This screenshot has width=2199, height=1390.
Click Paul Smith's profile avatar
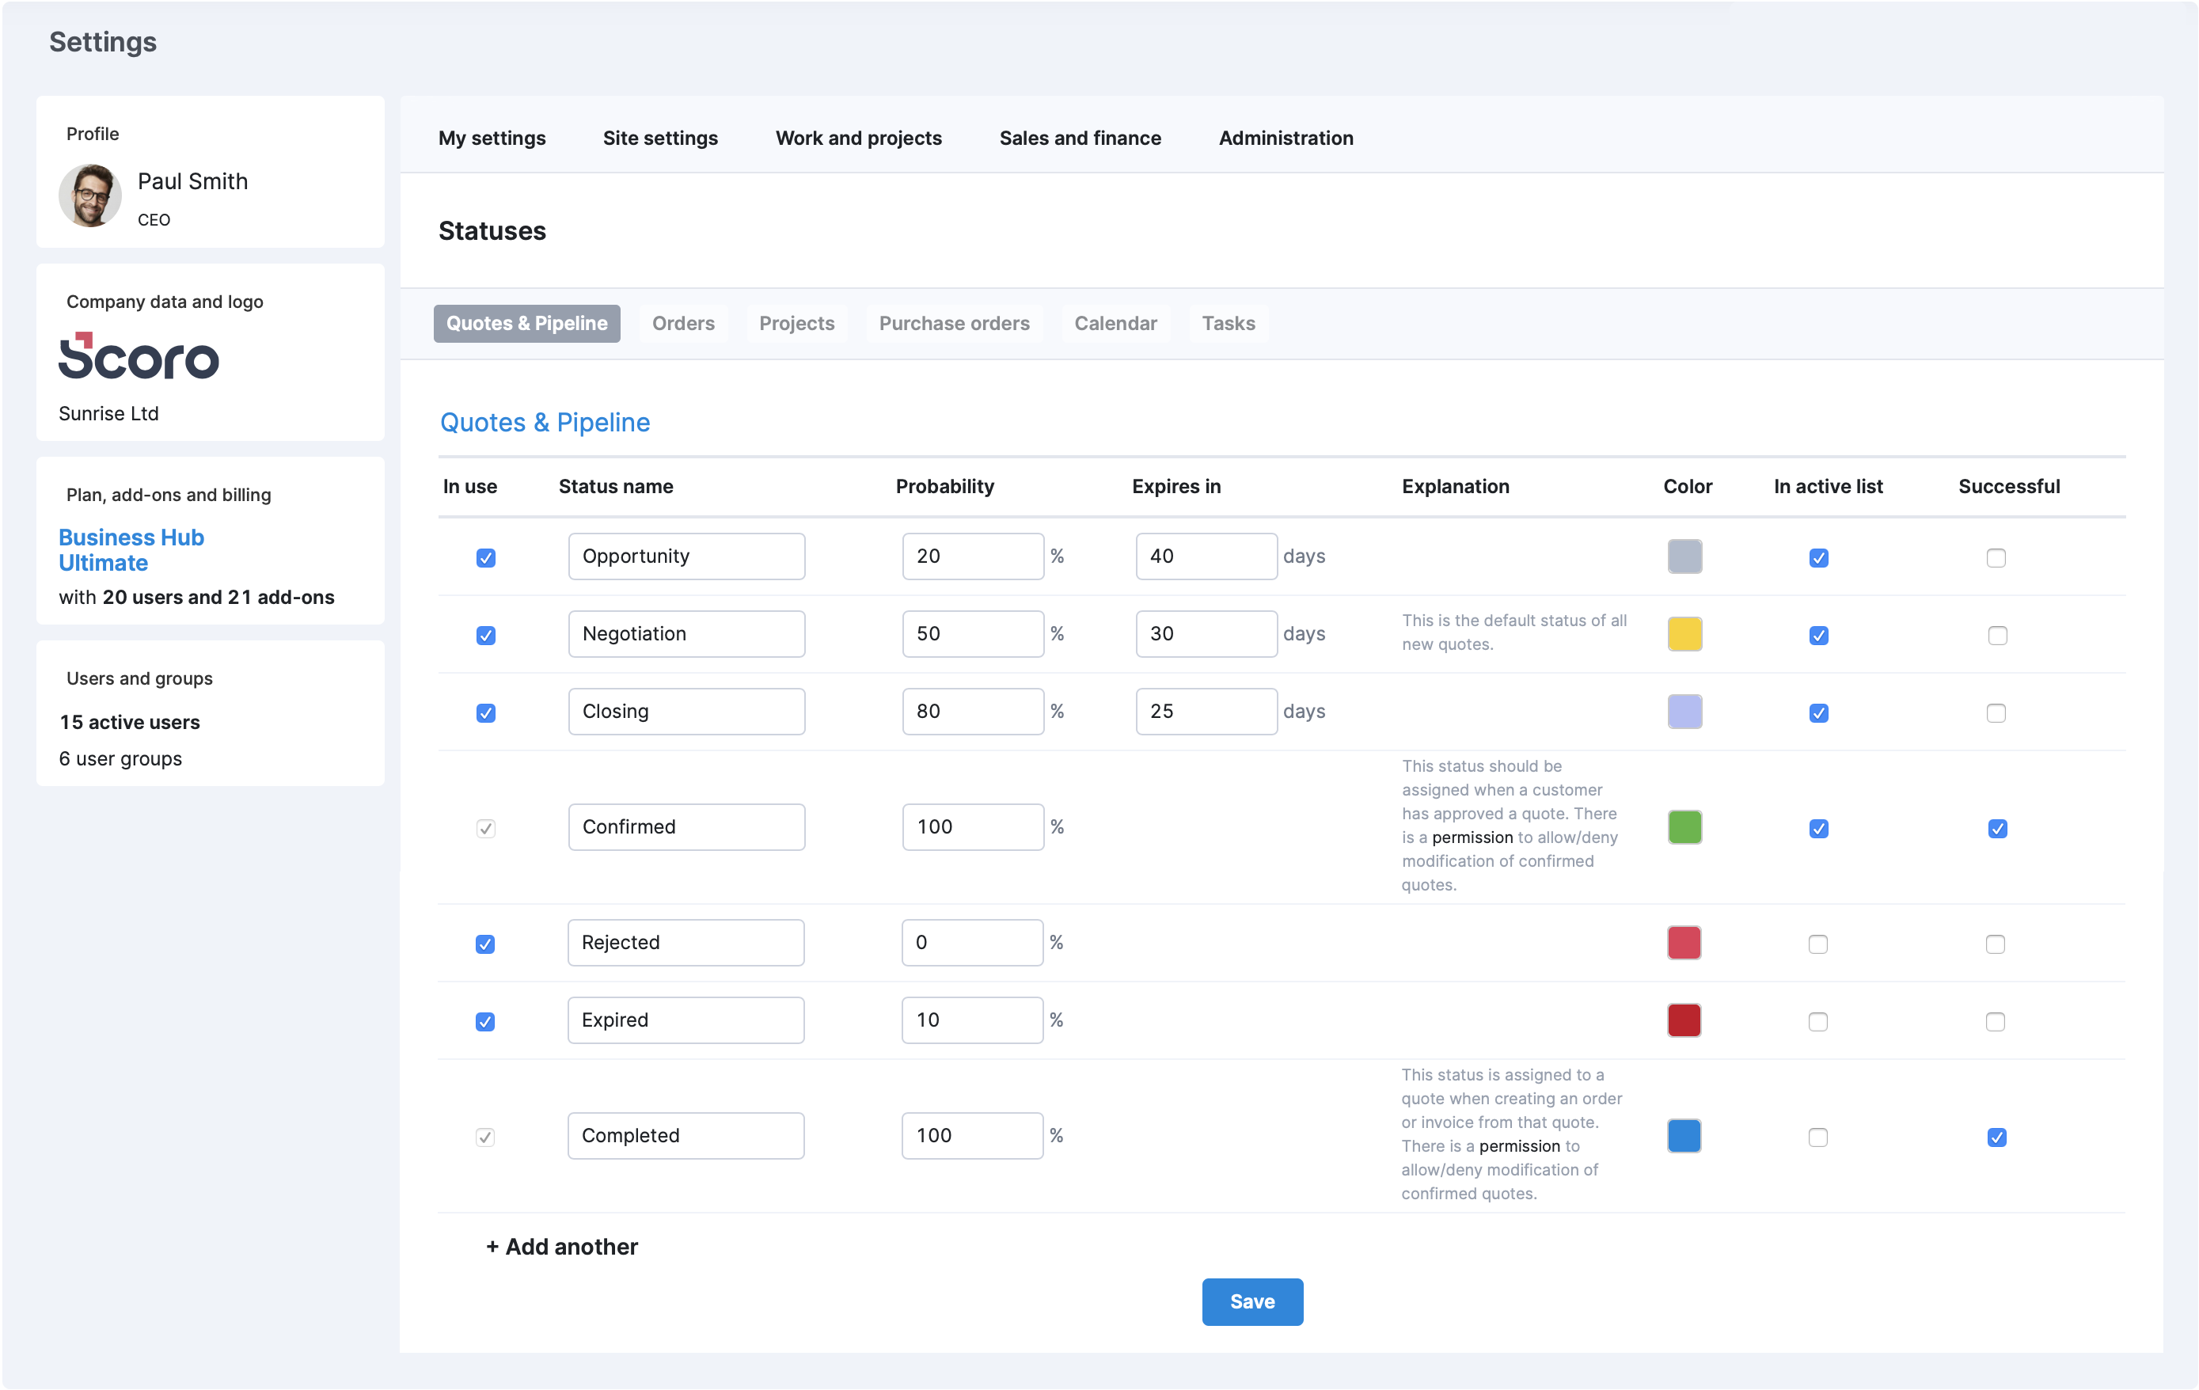tap(90, 196)
